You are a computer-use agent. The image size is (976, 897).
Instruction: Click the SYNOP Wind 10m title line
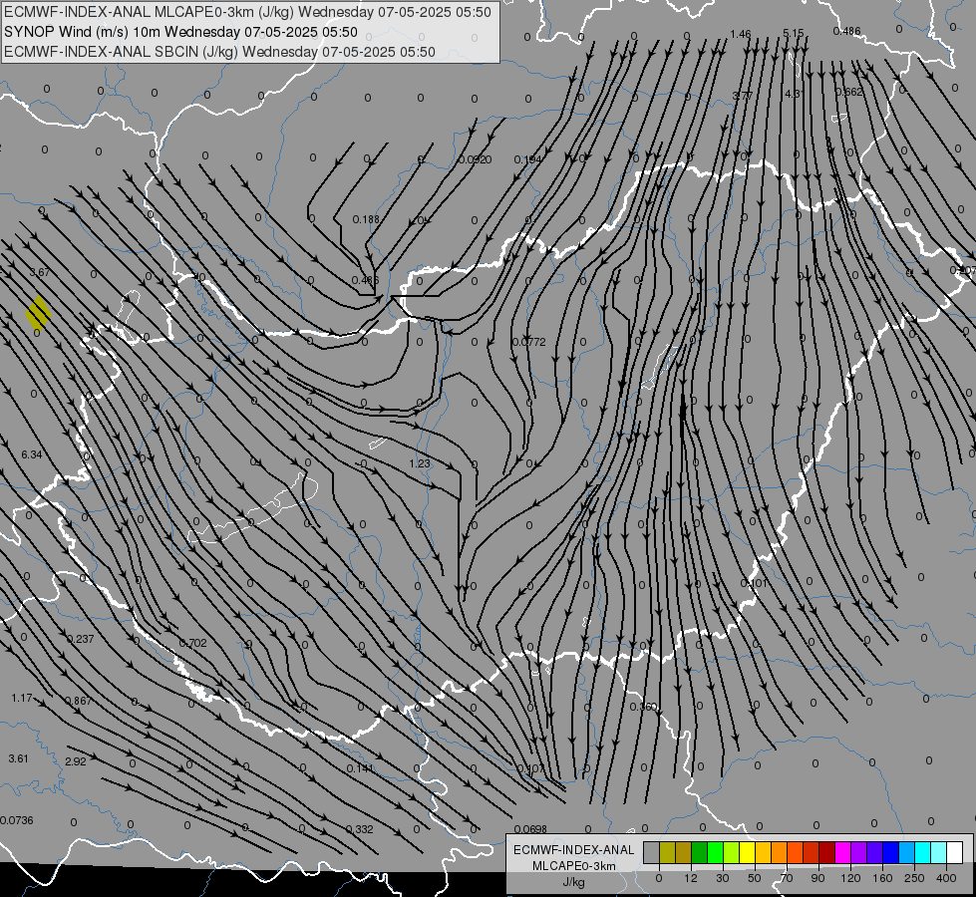coord(180,32)
